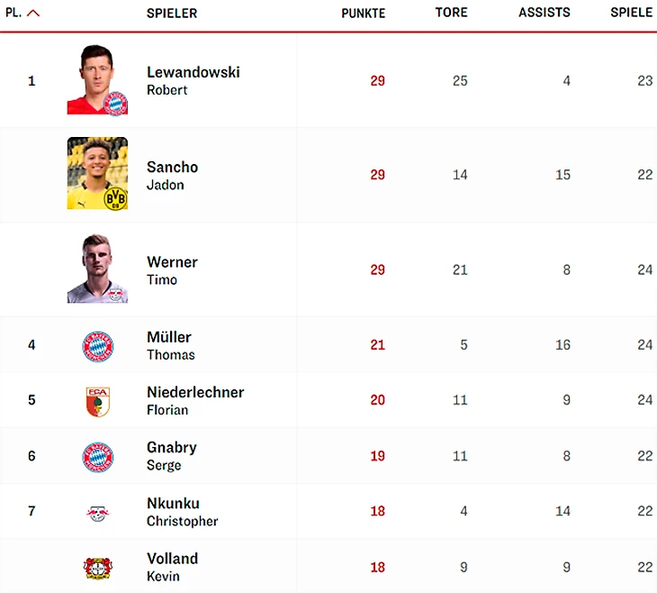The height and width of the screenshot is (593, 657).
Task: Open Volland Kevin name link
Action: coord(172,559)
